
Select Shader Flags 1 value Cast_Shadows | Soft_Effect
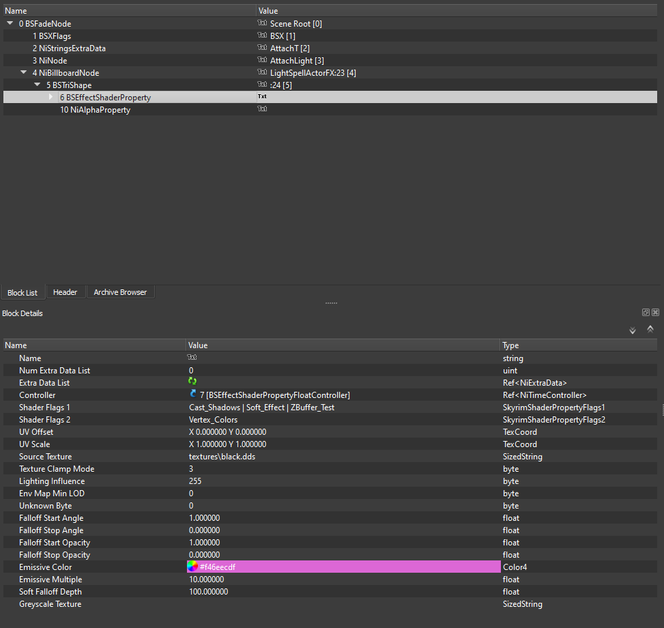261,408
